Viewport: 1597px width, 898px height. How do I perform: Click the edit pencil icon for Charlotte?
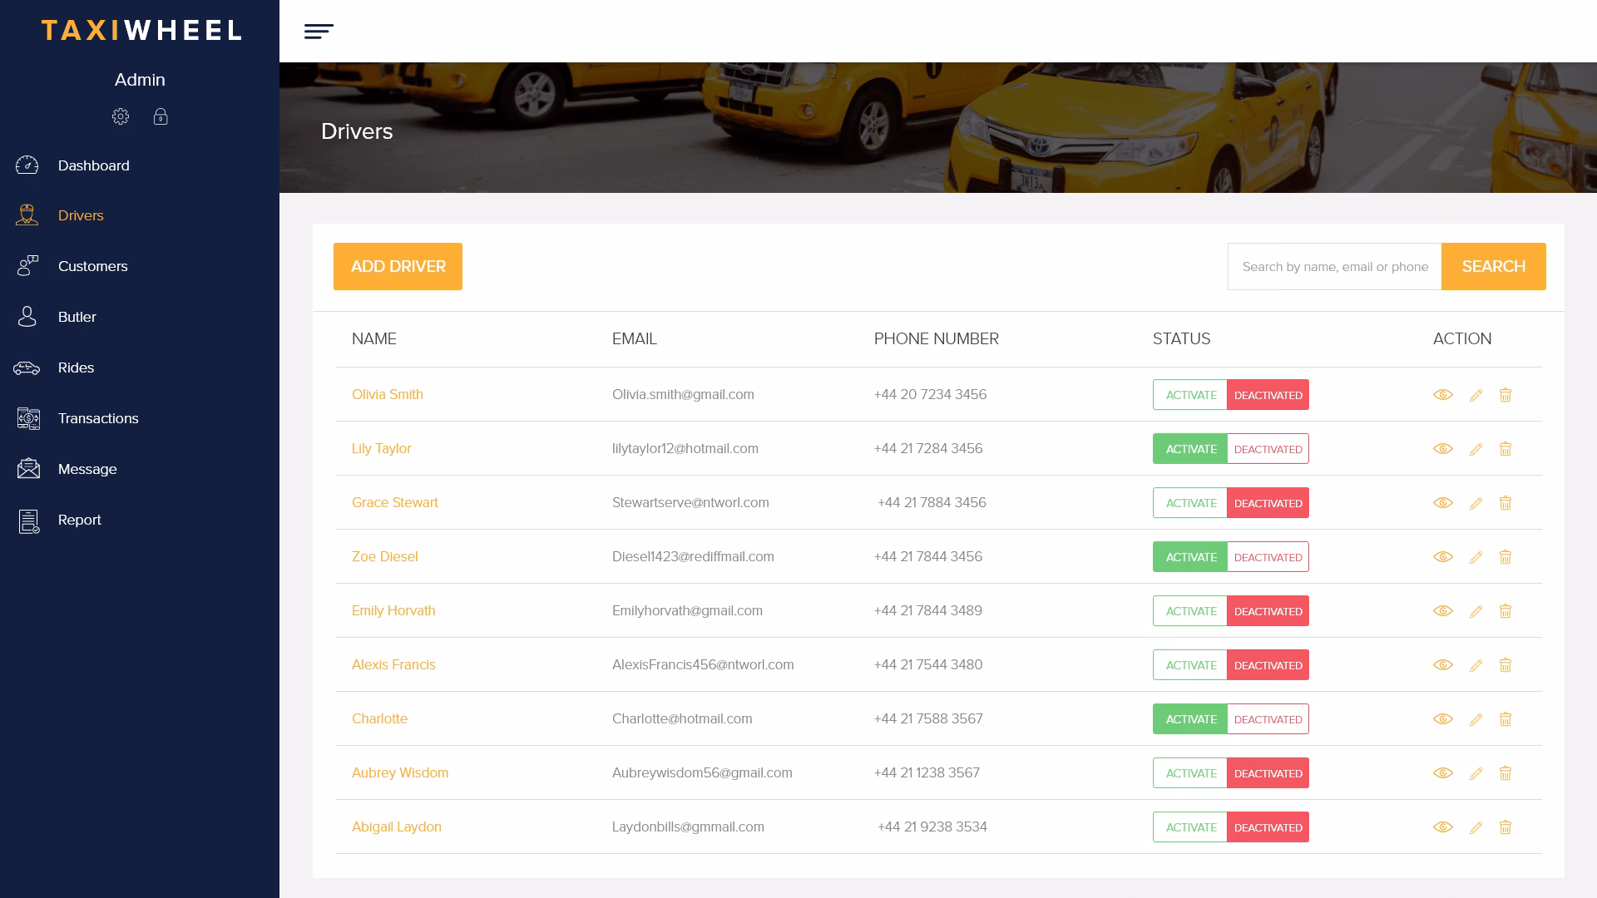pos(1476,718)
